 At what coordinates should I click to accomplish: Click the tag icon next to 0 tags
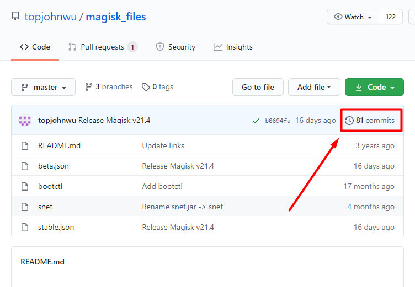click(146, 87)
